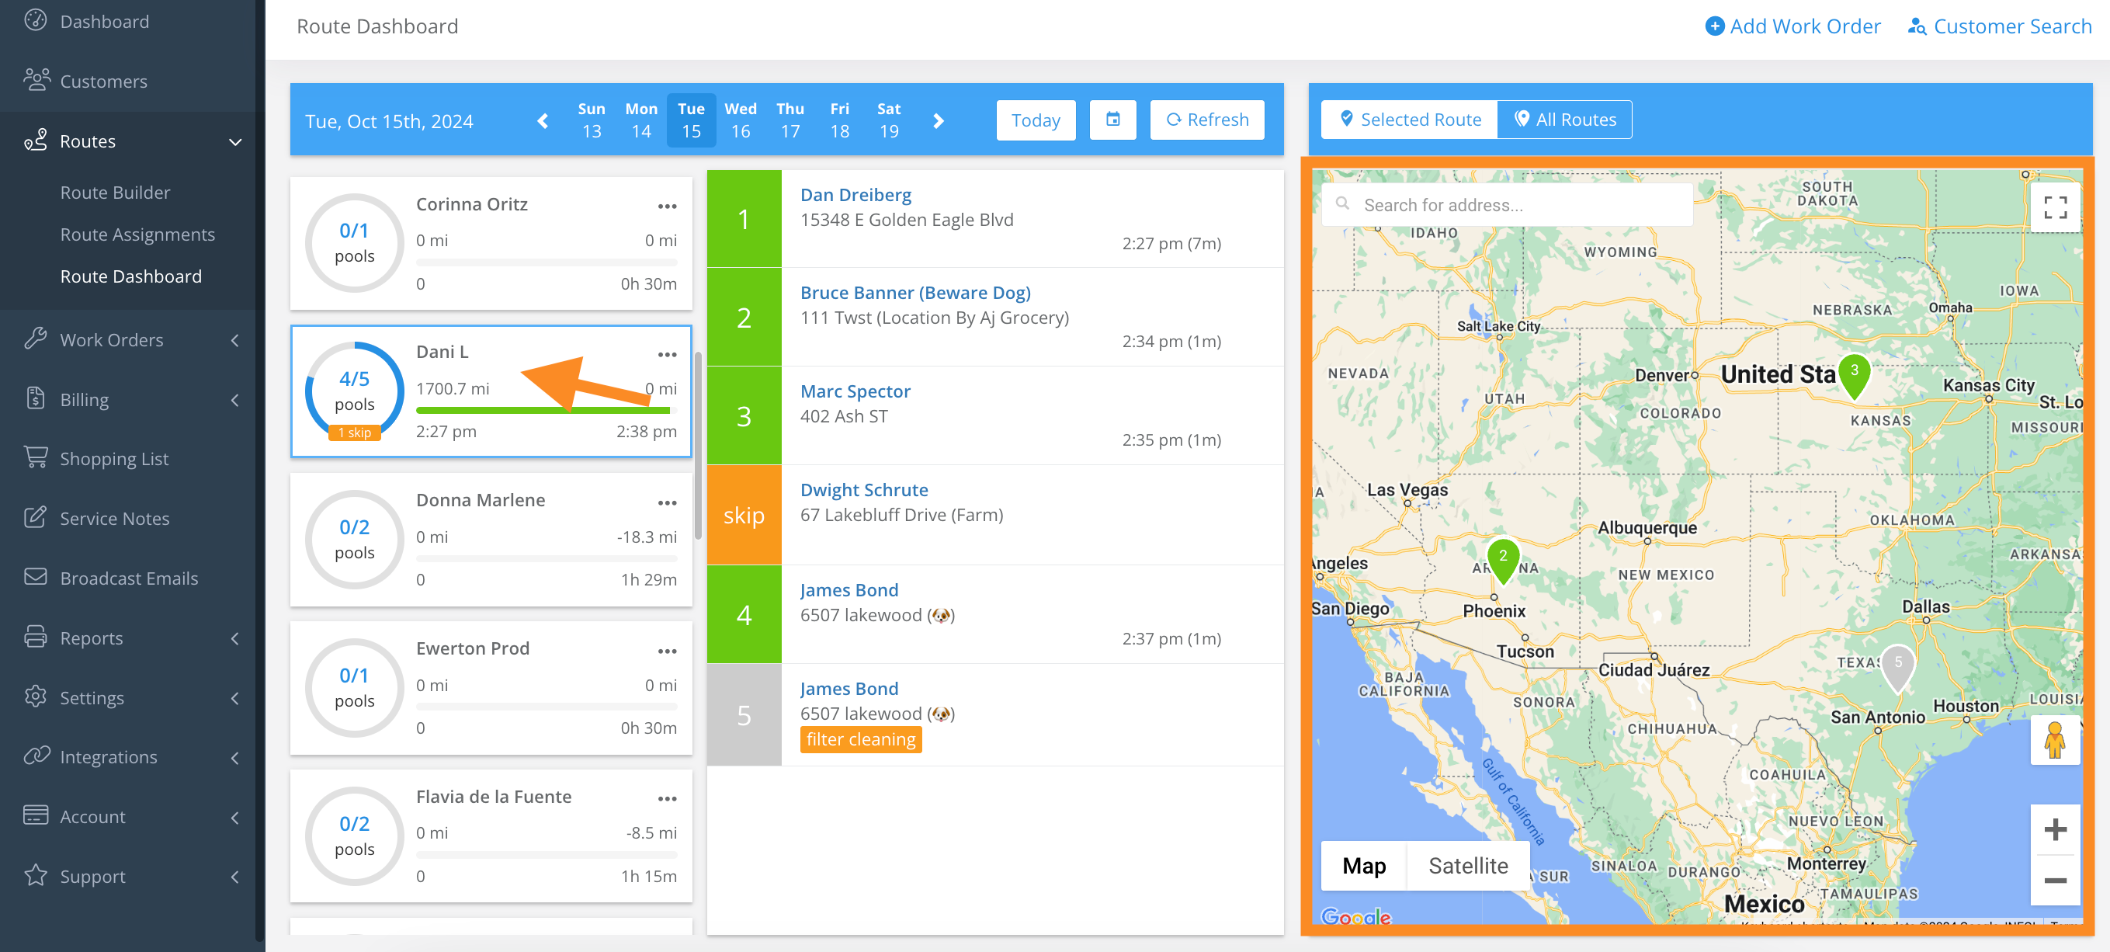
Task: Open Route Assignments page
Action: 137,234
